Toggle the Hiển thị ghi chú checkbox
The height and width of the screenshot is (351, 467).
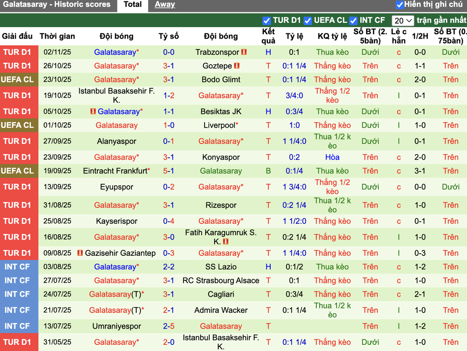400,5
